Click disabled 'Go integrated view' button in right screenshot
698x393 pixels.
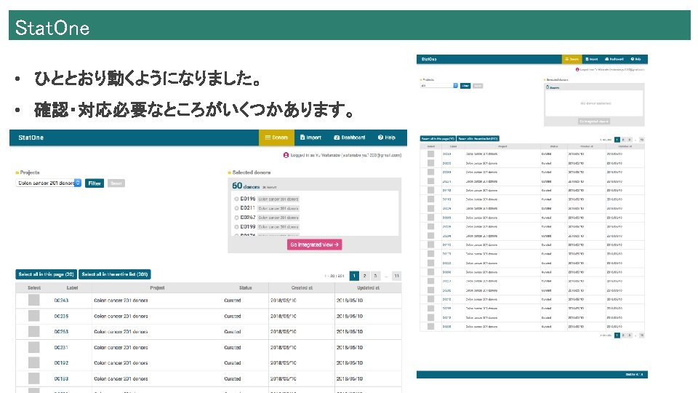point(594,122)
